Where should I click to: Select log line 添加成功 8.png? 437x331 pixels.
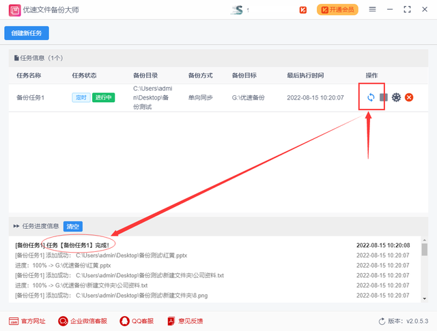[x=111, y=295]
